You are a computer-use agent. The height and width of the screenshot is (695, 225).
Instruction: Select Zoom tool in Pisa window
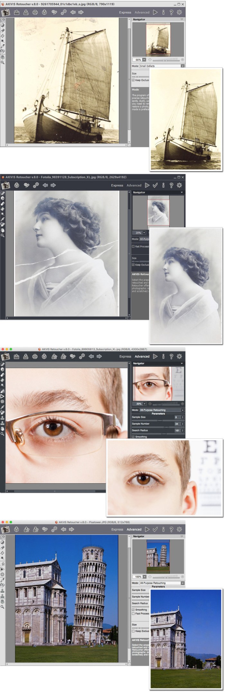(3, 607)
